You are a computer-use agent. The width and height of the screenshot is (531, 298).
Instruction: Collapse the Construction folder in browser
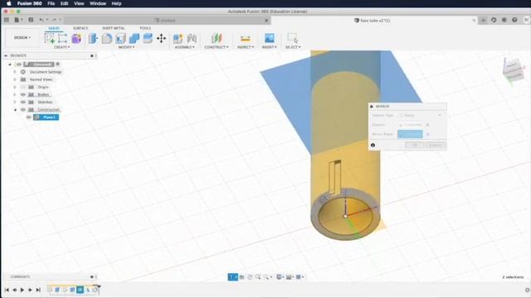pyautogui.click(x=15, y=110)
